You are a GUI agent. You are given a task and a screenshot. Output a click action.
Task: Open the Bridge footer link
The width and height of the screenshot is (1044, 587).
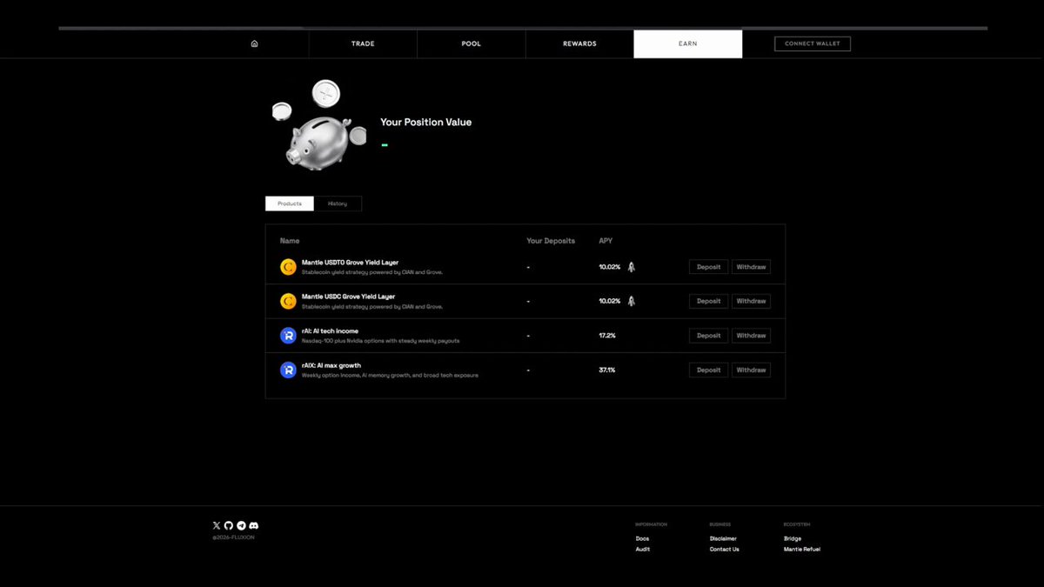coord(793,538)
